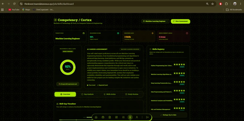Switch to the Overview tab

click(x=65, y=94)
